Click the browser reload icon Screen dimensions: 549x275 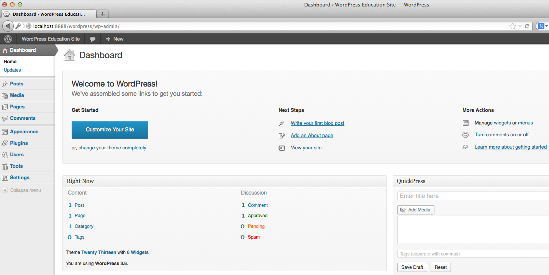(527, 26)
